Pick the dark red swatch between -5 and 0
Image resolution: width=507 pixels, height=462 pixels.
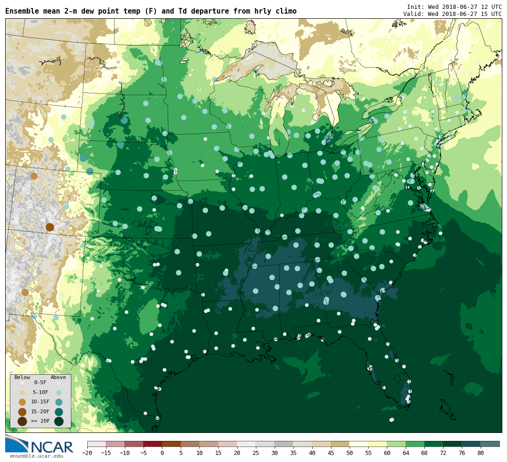tap(153, 444)
